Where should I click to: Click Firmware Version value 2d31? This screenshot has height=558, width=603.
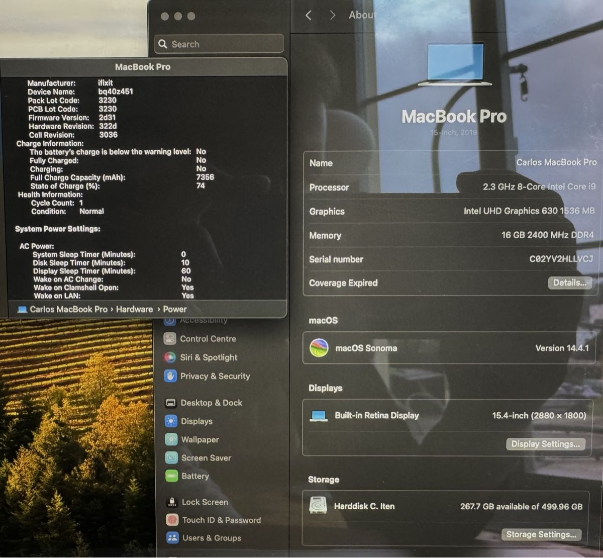pos(107,118)
